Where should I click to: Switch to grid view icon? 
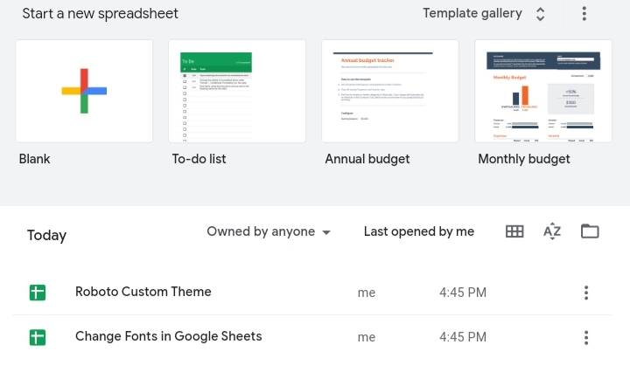pyautogui.click(x=514, y=231)
